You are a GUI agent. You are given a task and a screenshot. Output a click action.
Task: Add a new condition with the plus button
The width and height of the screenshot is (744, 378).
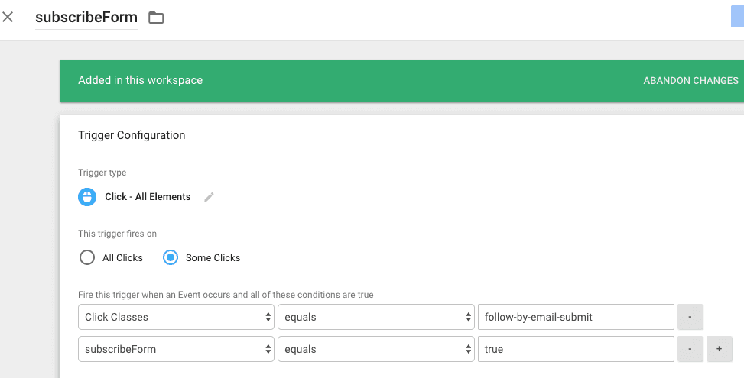tap(720, 349)
